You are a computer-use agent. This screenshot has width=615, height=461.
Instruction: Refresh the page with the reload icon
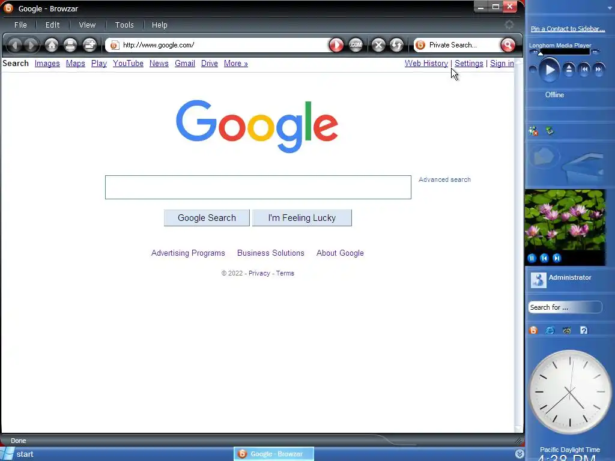(396, 45)
